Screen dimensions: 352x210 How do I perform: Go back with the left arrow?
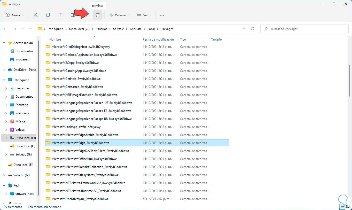[6, 29]
